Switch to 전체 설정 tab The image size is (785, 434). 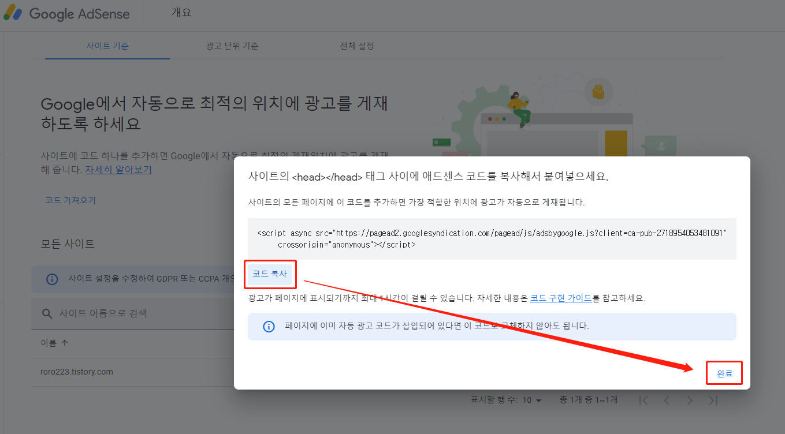tap(357, 46)
